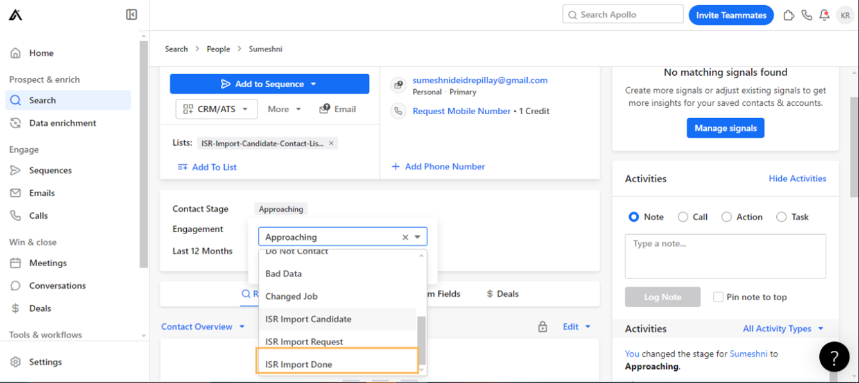Clear the Approaching stage with X icon
The width and height of the screenshot is (859, 383).
coord(405,237)
